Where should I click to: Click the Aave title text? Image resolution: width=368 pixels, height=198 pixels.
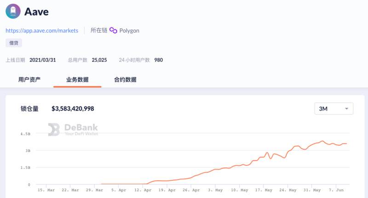click(37, 12)
